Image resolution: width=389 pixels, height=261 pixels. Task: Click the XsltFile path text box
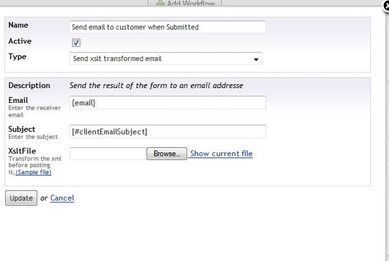[107, 154]
